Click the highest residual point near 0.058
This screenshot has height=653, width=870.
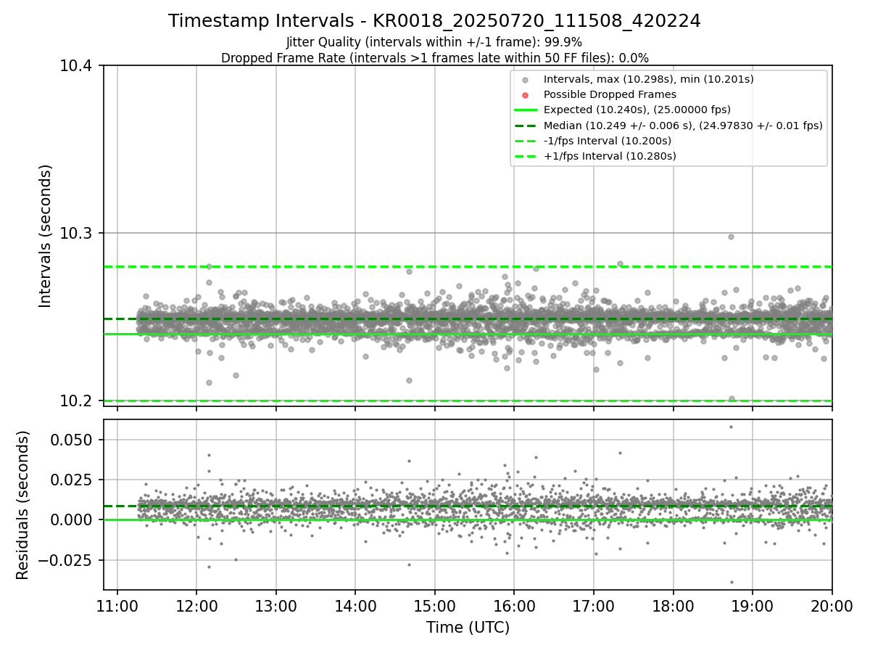731,427
